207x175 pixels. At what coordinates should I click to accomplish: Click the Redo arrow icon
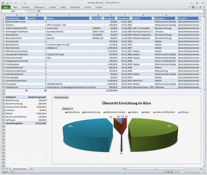click(16, 3)
